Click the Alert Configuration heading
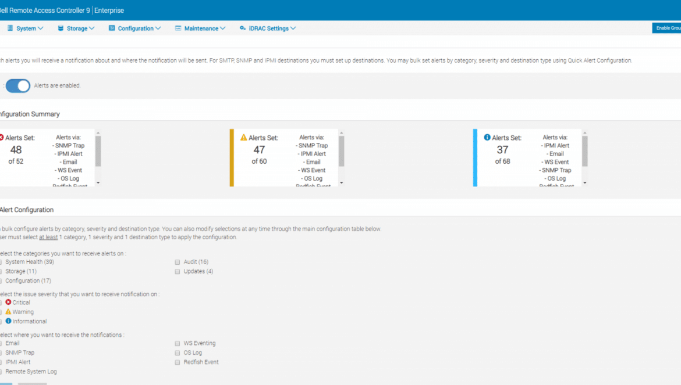The width and height of the screenshot is (681, 385). coord(27,210)
